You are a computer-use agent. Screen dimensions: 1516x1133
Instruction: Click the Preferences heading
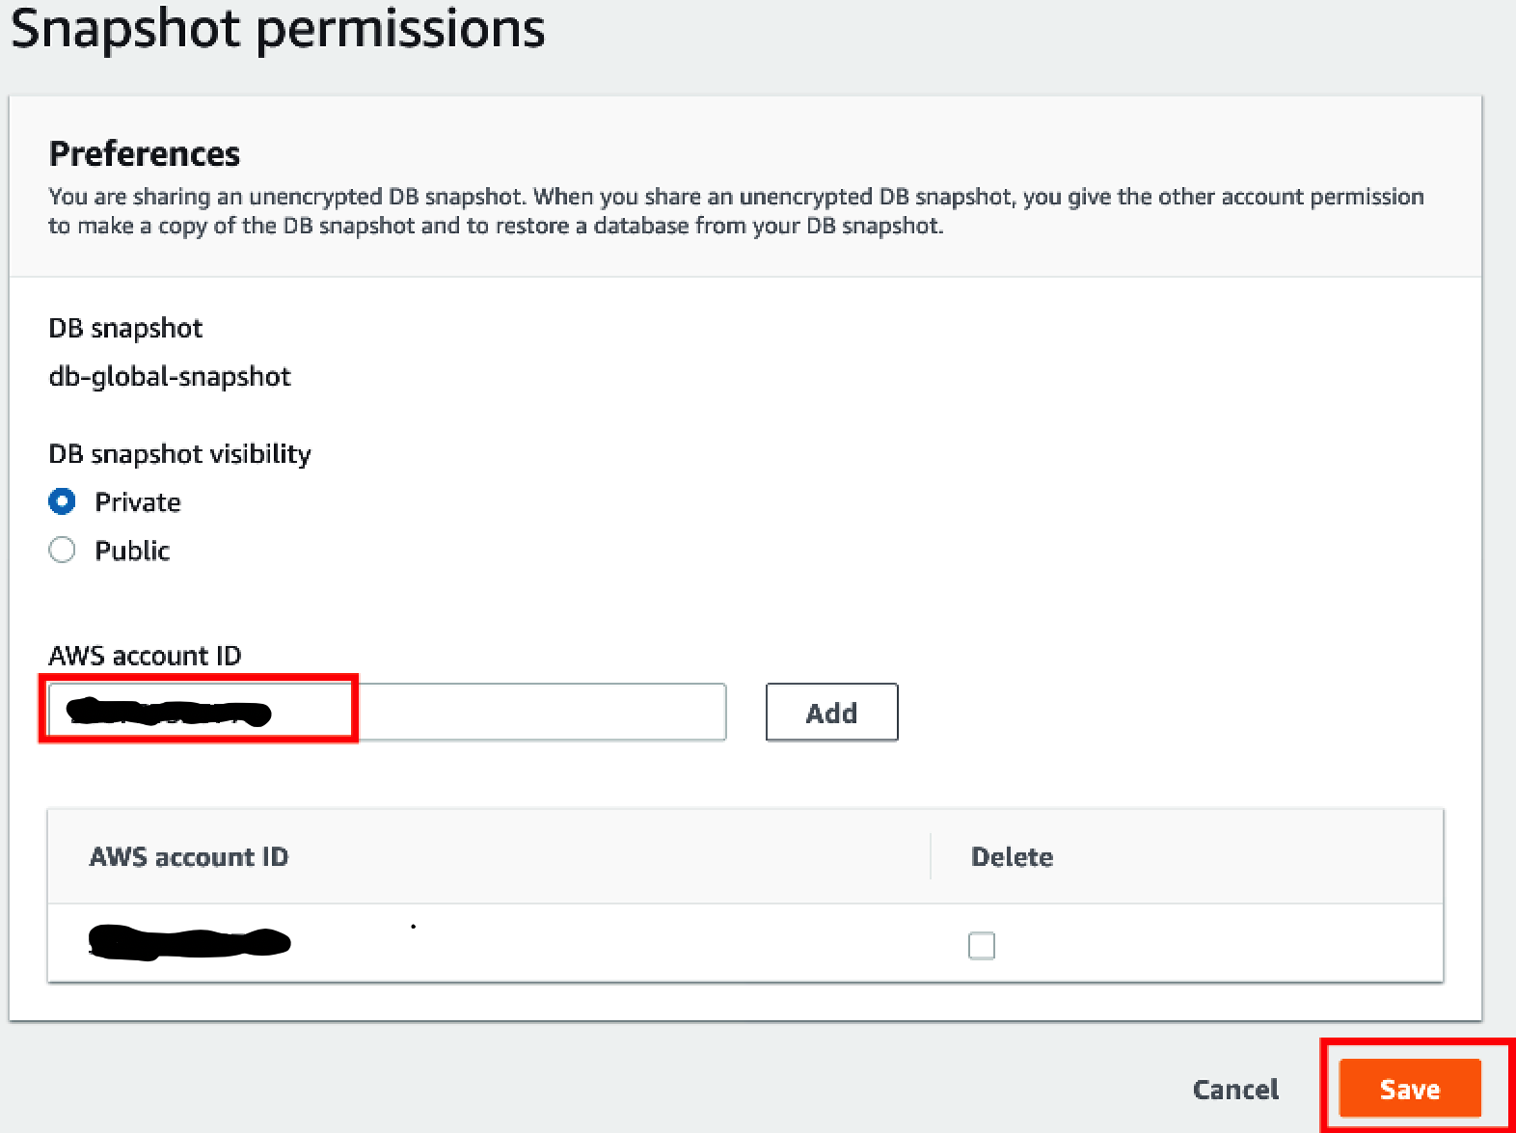tap(145, 153)
